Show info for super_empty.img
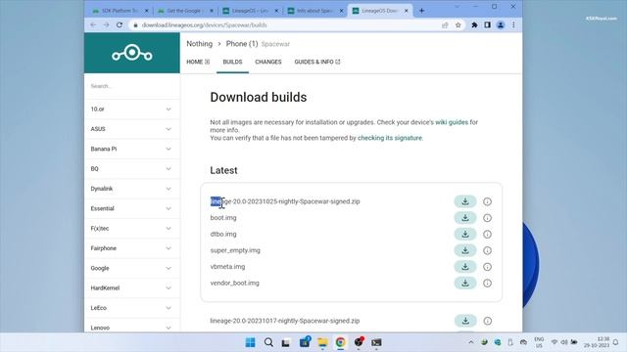The height and width of the screenshot is (352, 627). click(487, 250)
